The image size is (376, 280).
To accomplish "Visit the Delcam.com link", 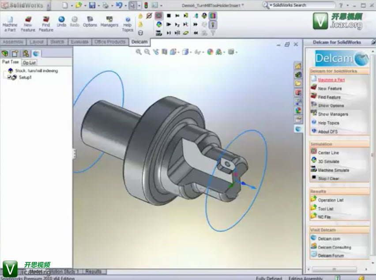I will point(329,239).
